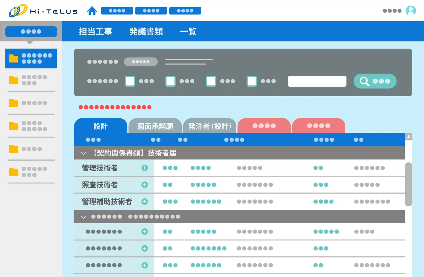
Task: Open the 担当工事 menu
Action: tap(95, 31)
